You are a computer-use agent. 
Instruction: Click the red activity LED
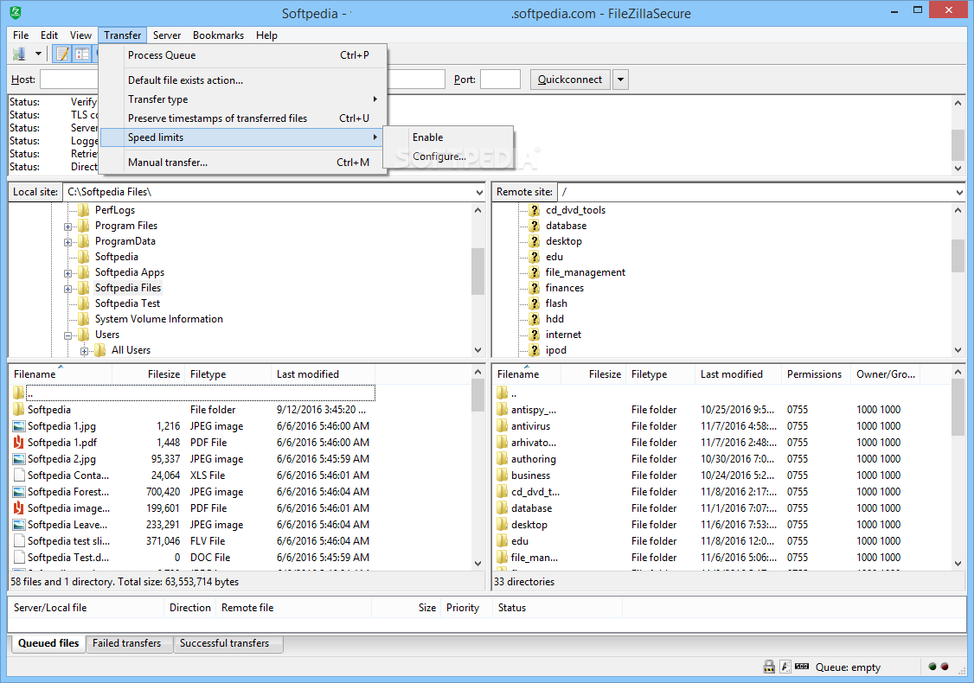[945, 667]
